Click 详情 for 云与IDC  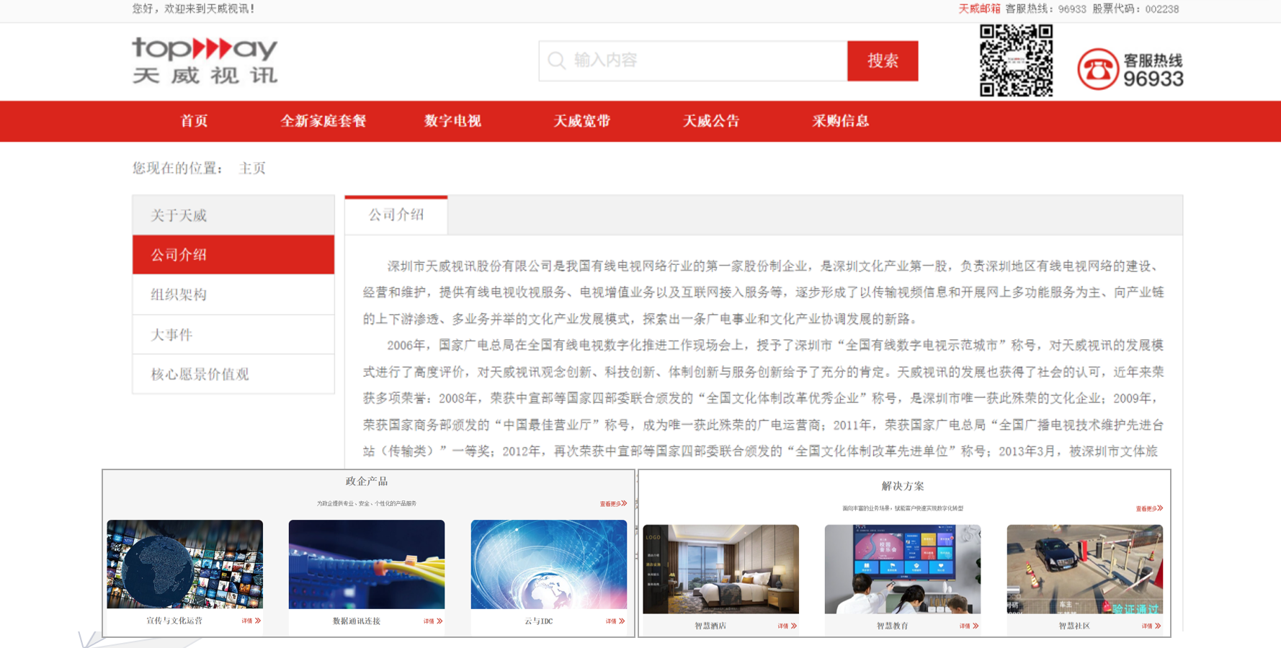click(615, 621)
